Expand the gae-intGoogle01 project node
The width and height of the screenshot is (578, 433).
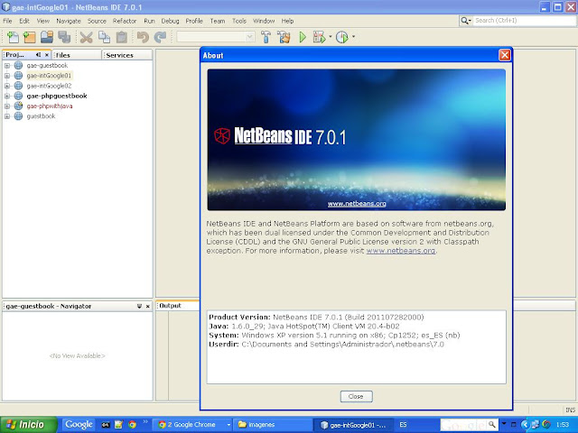click(7, 76)
